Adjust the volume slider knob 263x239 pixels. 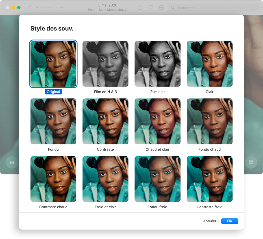tap(55, 8)
